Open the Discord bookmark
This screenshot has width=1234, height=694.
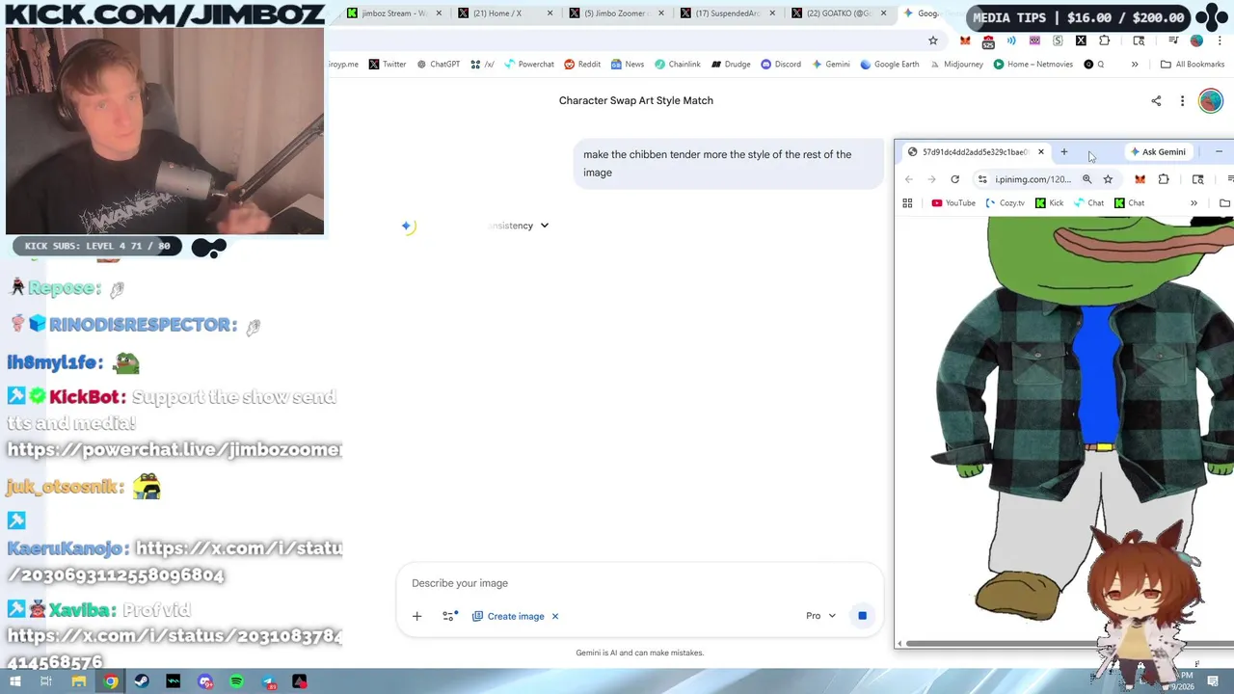pyautogui.click(x=781, y=65)
